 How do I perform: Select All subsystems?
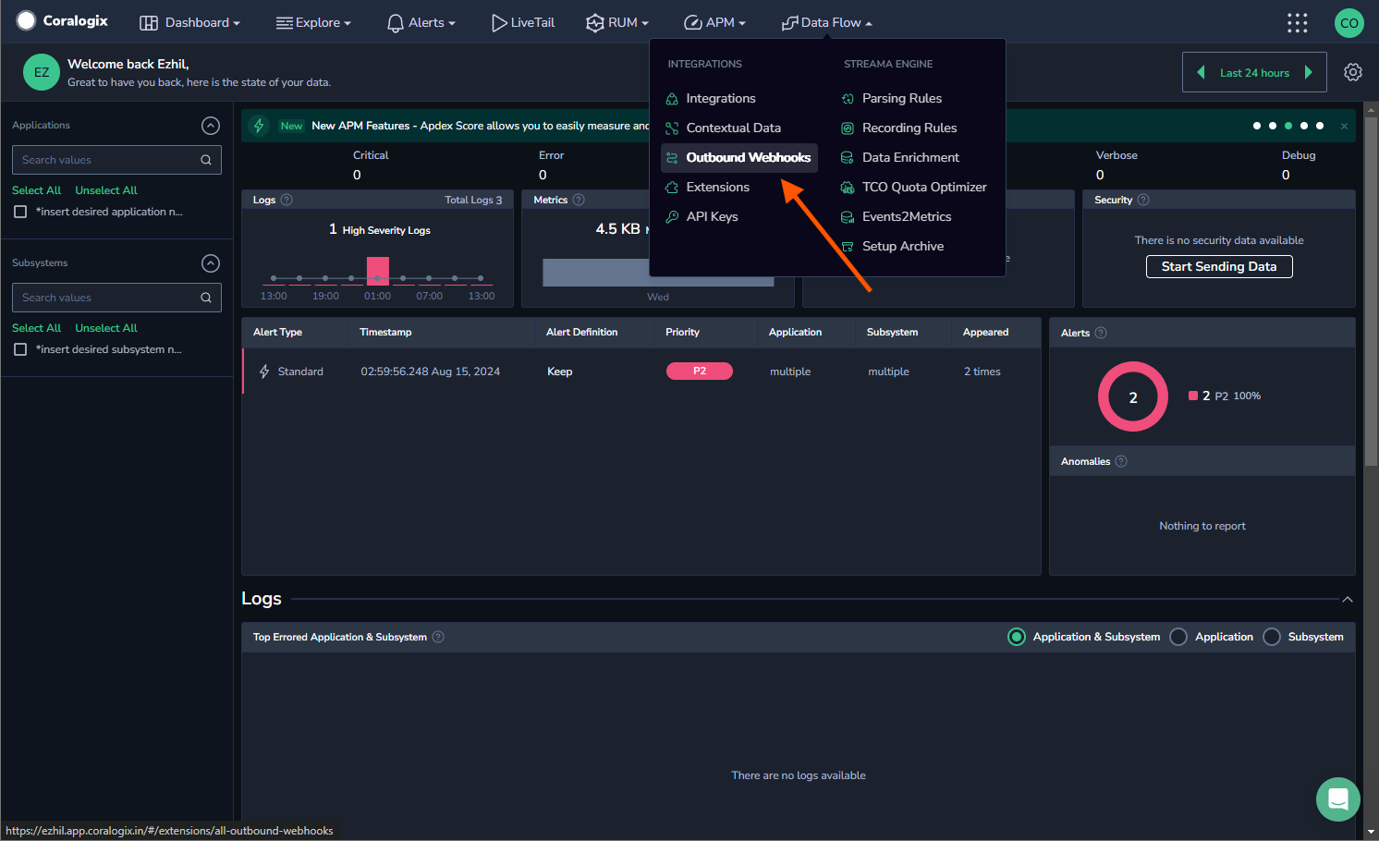tap(36, 328)
